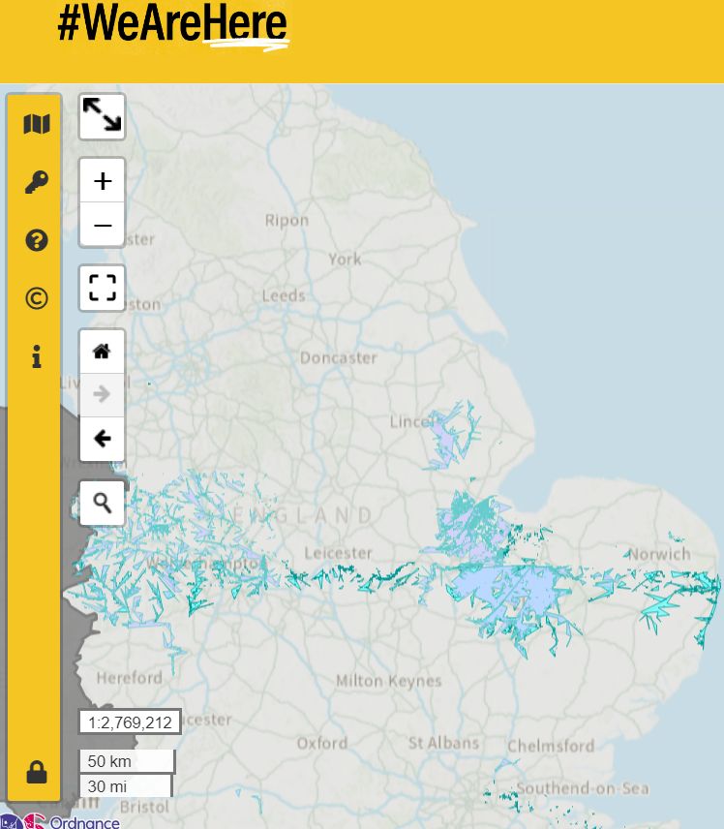Image resolution: width=724 pixels, height=829 pixels.
Task: Click the York label on map
Action: coord(345,260)
